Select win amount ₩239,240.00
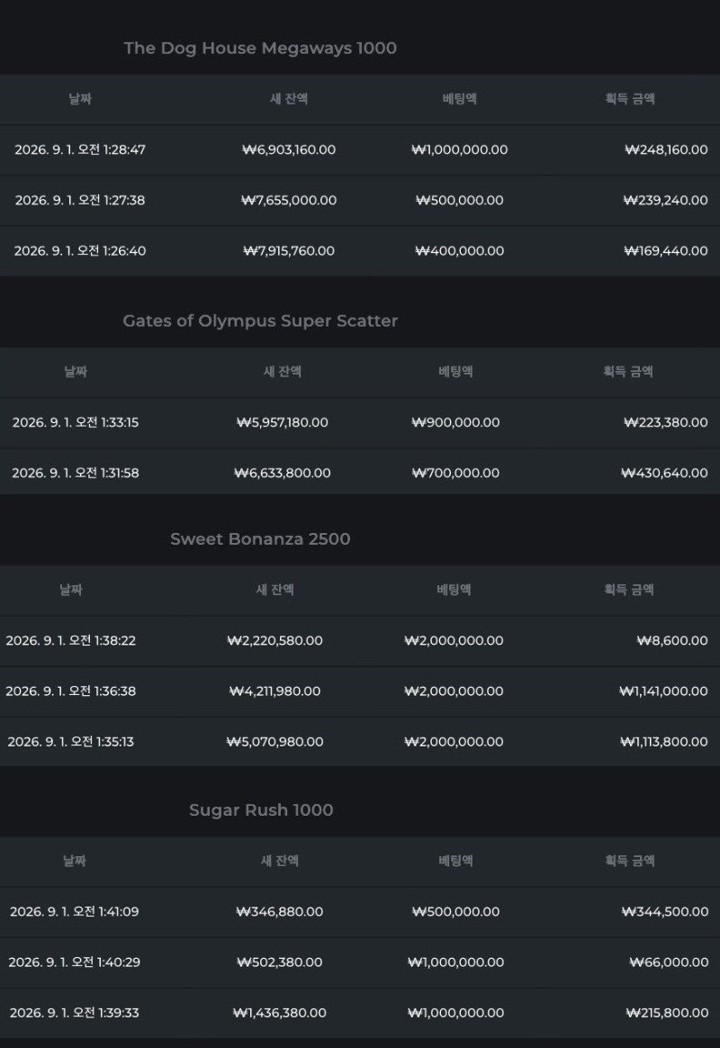 coord(665,201)
